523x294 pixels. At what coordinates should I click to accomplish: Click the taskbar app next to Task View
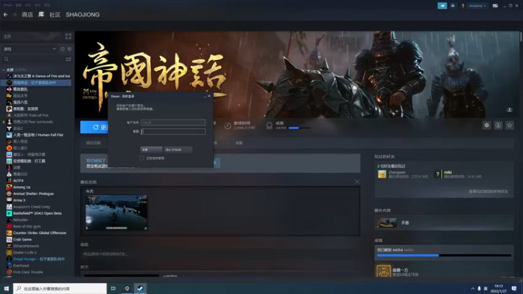click(x=127, y=288)
